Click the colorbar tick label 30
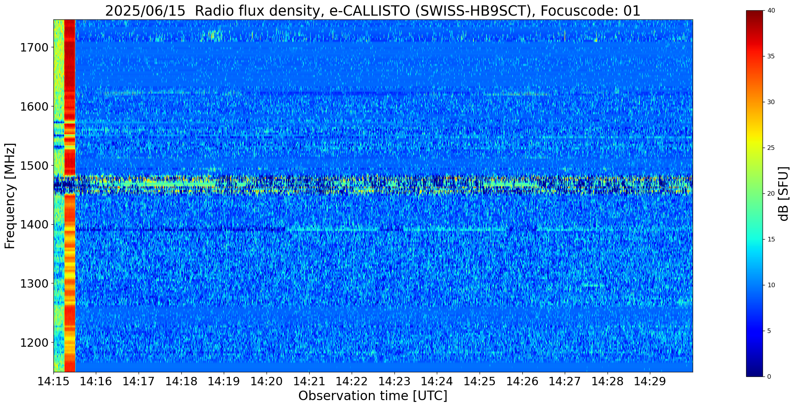 click(771, 102)
